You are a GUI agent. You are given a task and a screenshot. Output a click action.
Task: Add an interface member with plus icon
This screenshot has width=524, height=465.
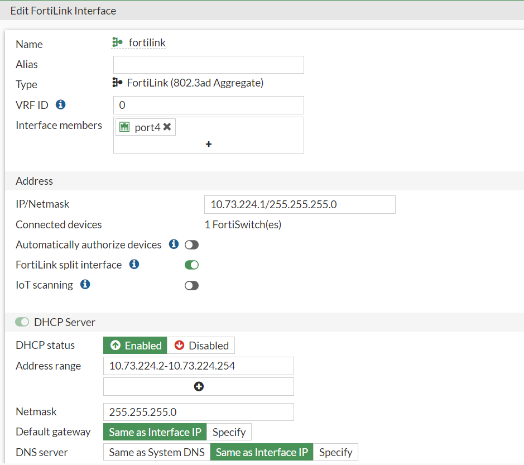pos(209,144)
